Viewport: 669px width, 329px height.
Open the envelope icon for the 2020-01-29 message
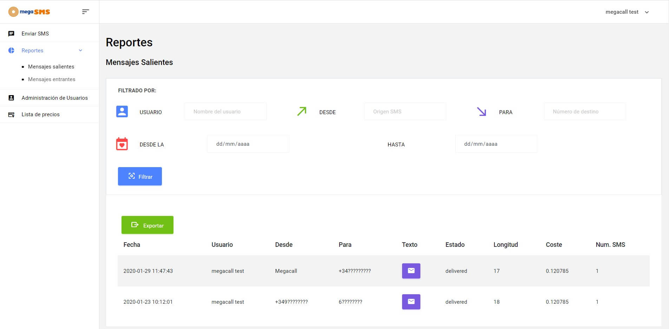coord(411,271)
